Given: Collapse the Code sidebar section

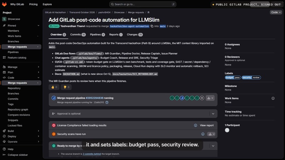Looking at the screenshot, I should [x=38, y=78].
